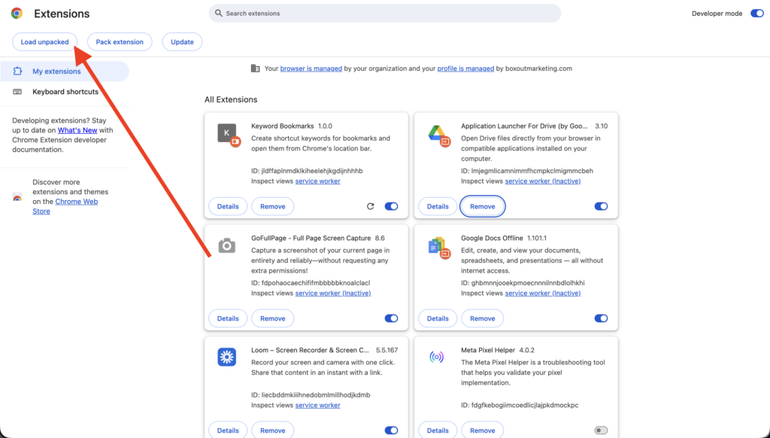Click the Pack extension button
770x438 pixels.
tap(120, 42)
